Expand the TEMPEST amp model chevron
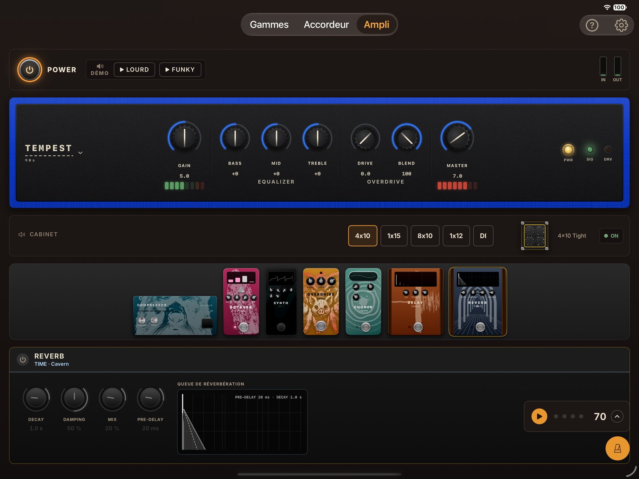639x479 pixels. [x=80, y=153]
